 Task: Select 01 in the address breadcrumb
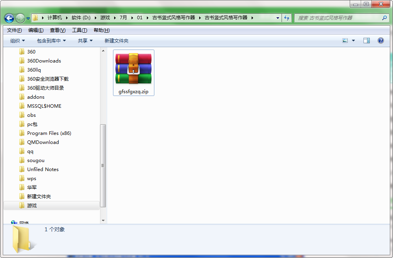click(140, 18)
